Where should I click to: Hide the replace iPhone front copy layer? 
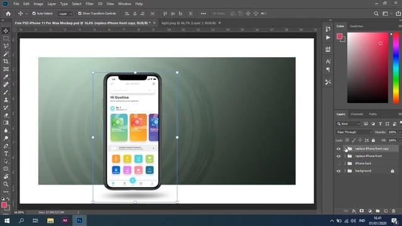coord(339,149)
